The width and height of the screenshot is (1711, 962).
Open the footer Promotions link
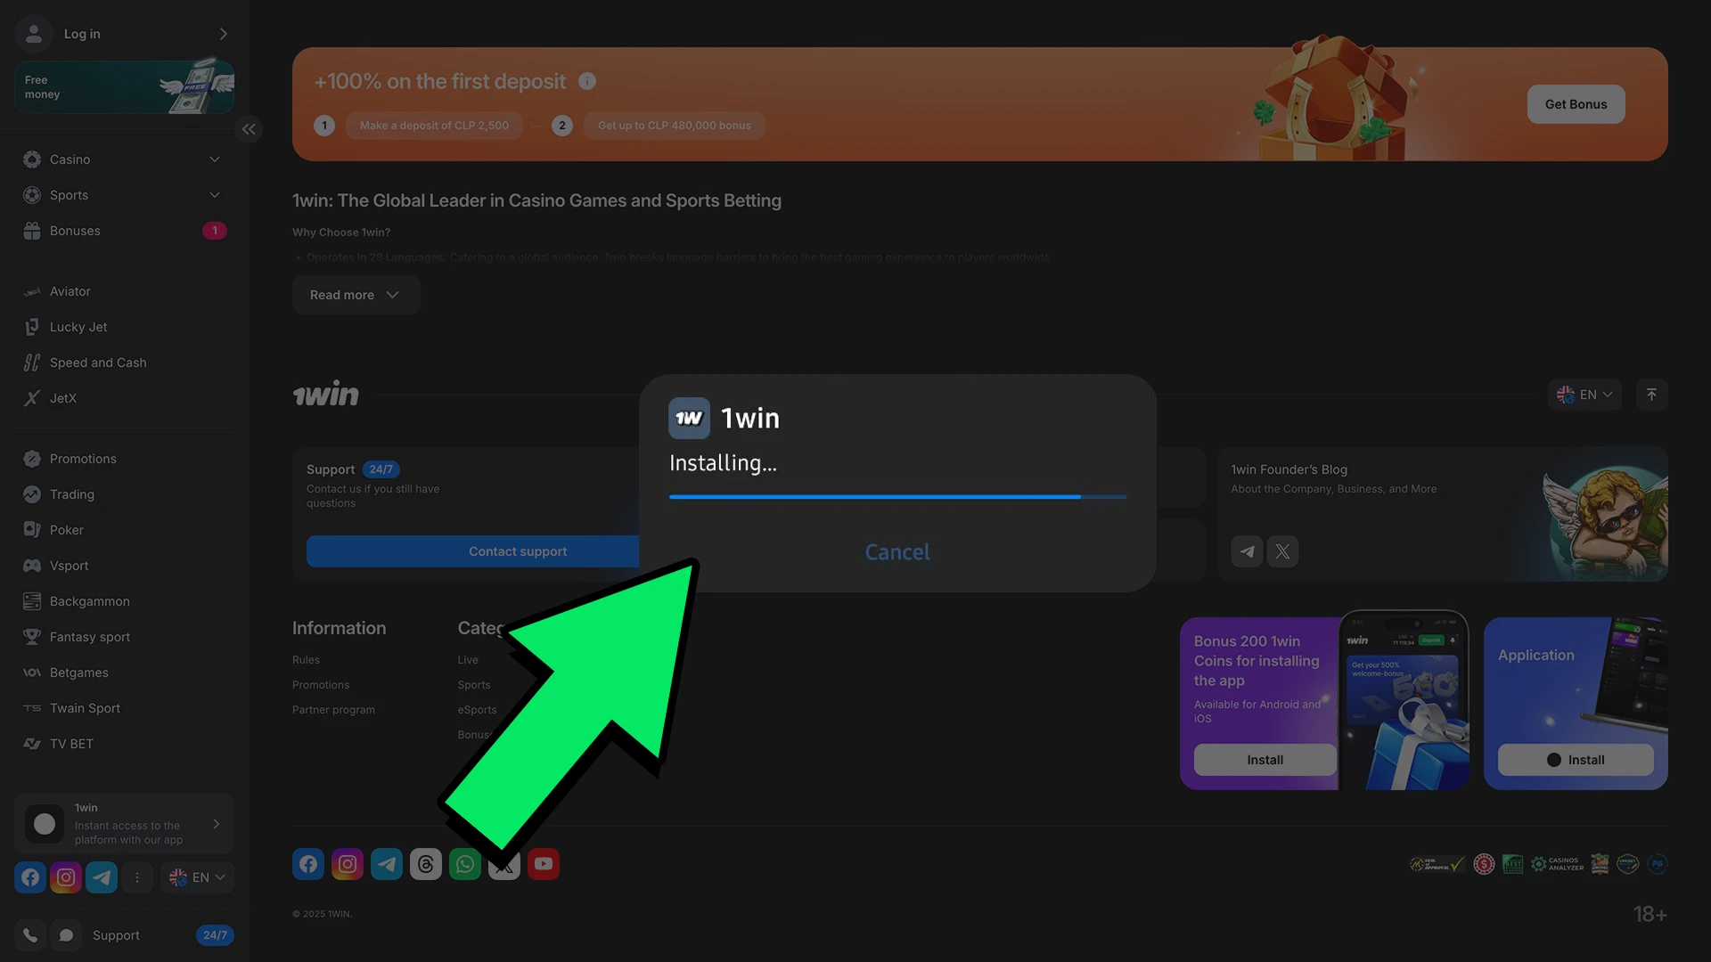pyautogui.click(x=321, y=685)
